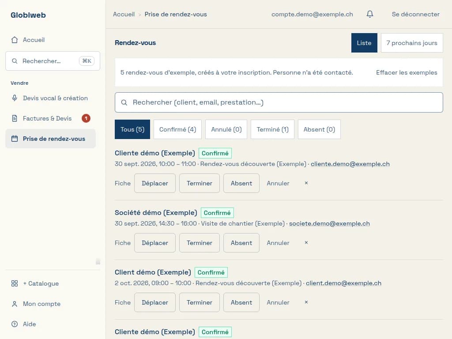Screen dimensions: 452x339
Task: Click Se déconnecter
Action: 416,14
